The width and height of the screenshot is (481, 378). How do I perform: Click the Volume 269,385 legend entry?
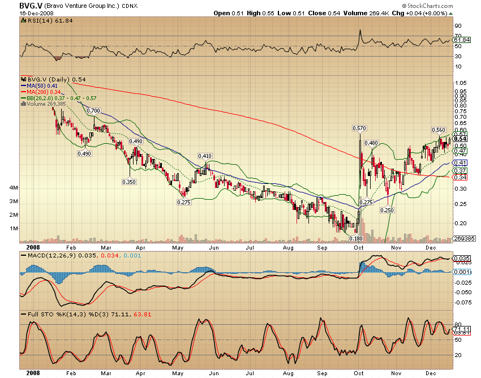tap(46, 104)
